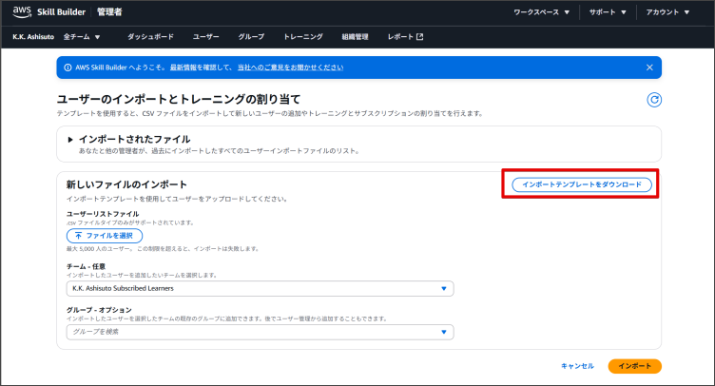Click the refresh icon near page title
The image size is (715, 386).
point(653,100)
